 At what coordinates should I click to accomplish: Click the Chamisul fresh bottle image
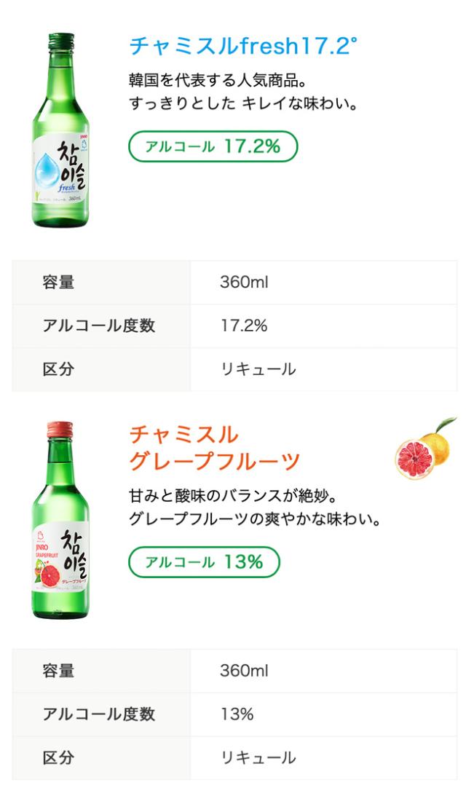pyautogui.click(x=60, y=131)
